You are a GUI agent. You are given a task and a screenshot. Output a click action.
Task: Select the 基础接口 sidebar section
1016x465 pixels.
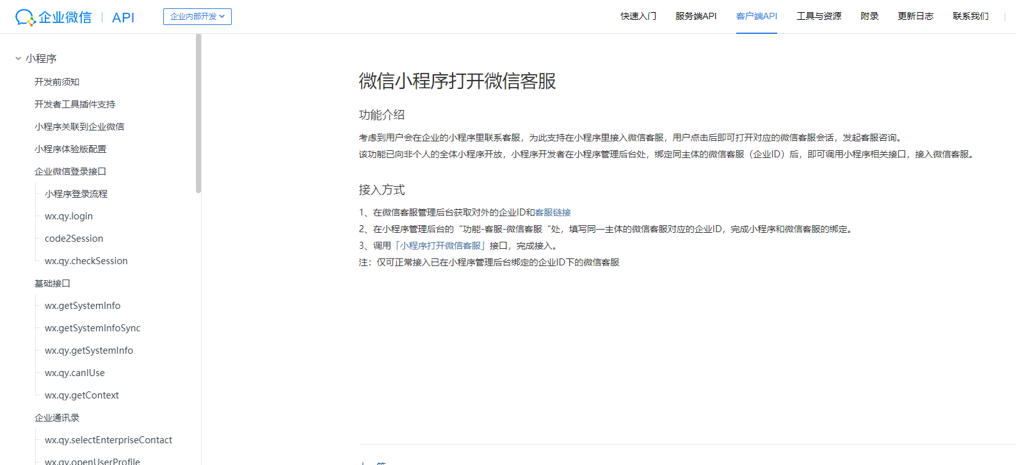coord(52,283)
